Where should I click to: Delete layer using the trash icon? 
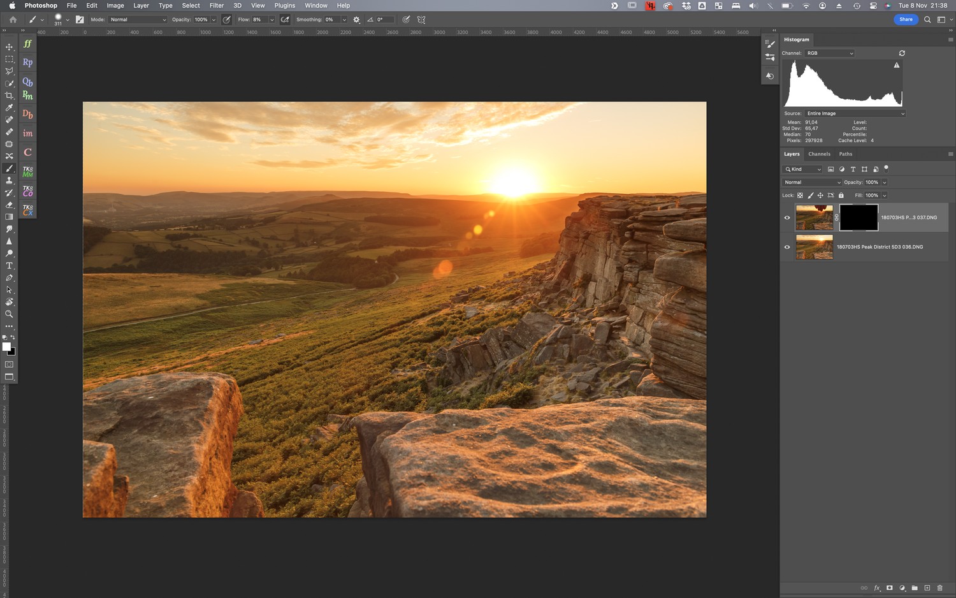click(939, 588)
